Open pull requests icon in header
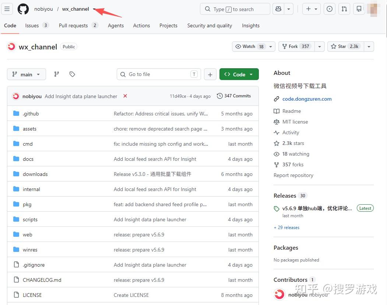The image size is (387, 305). coord(344,9)
